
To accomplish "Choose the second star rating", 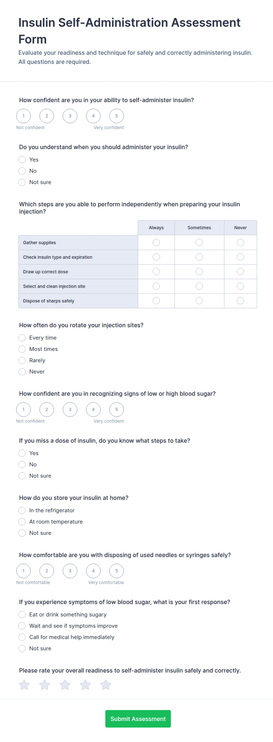I will [45, 685].
